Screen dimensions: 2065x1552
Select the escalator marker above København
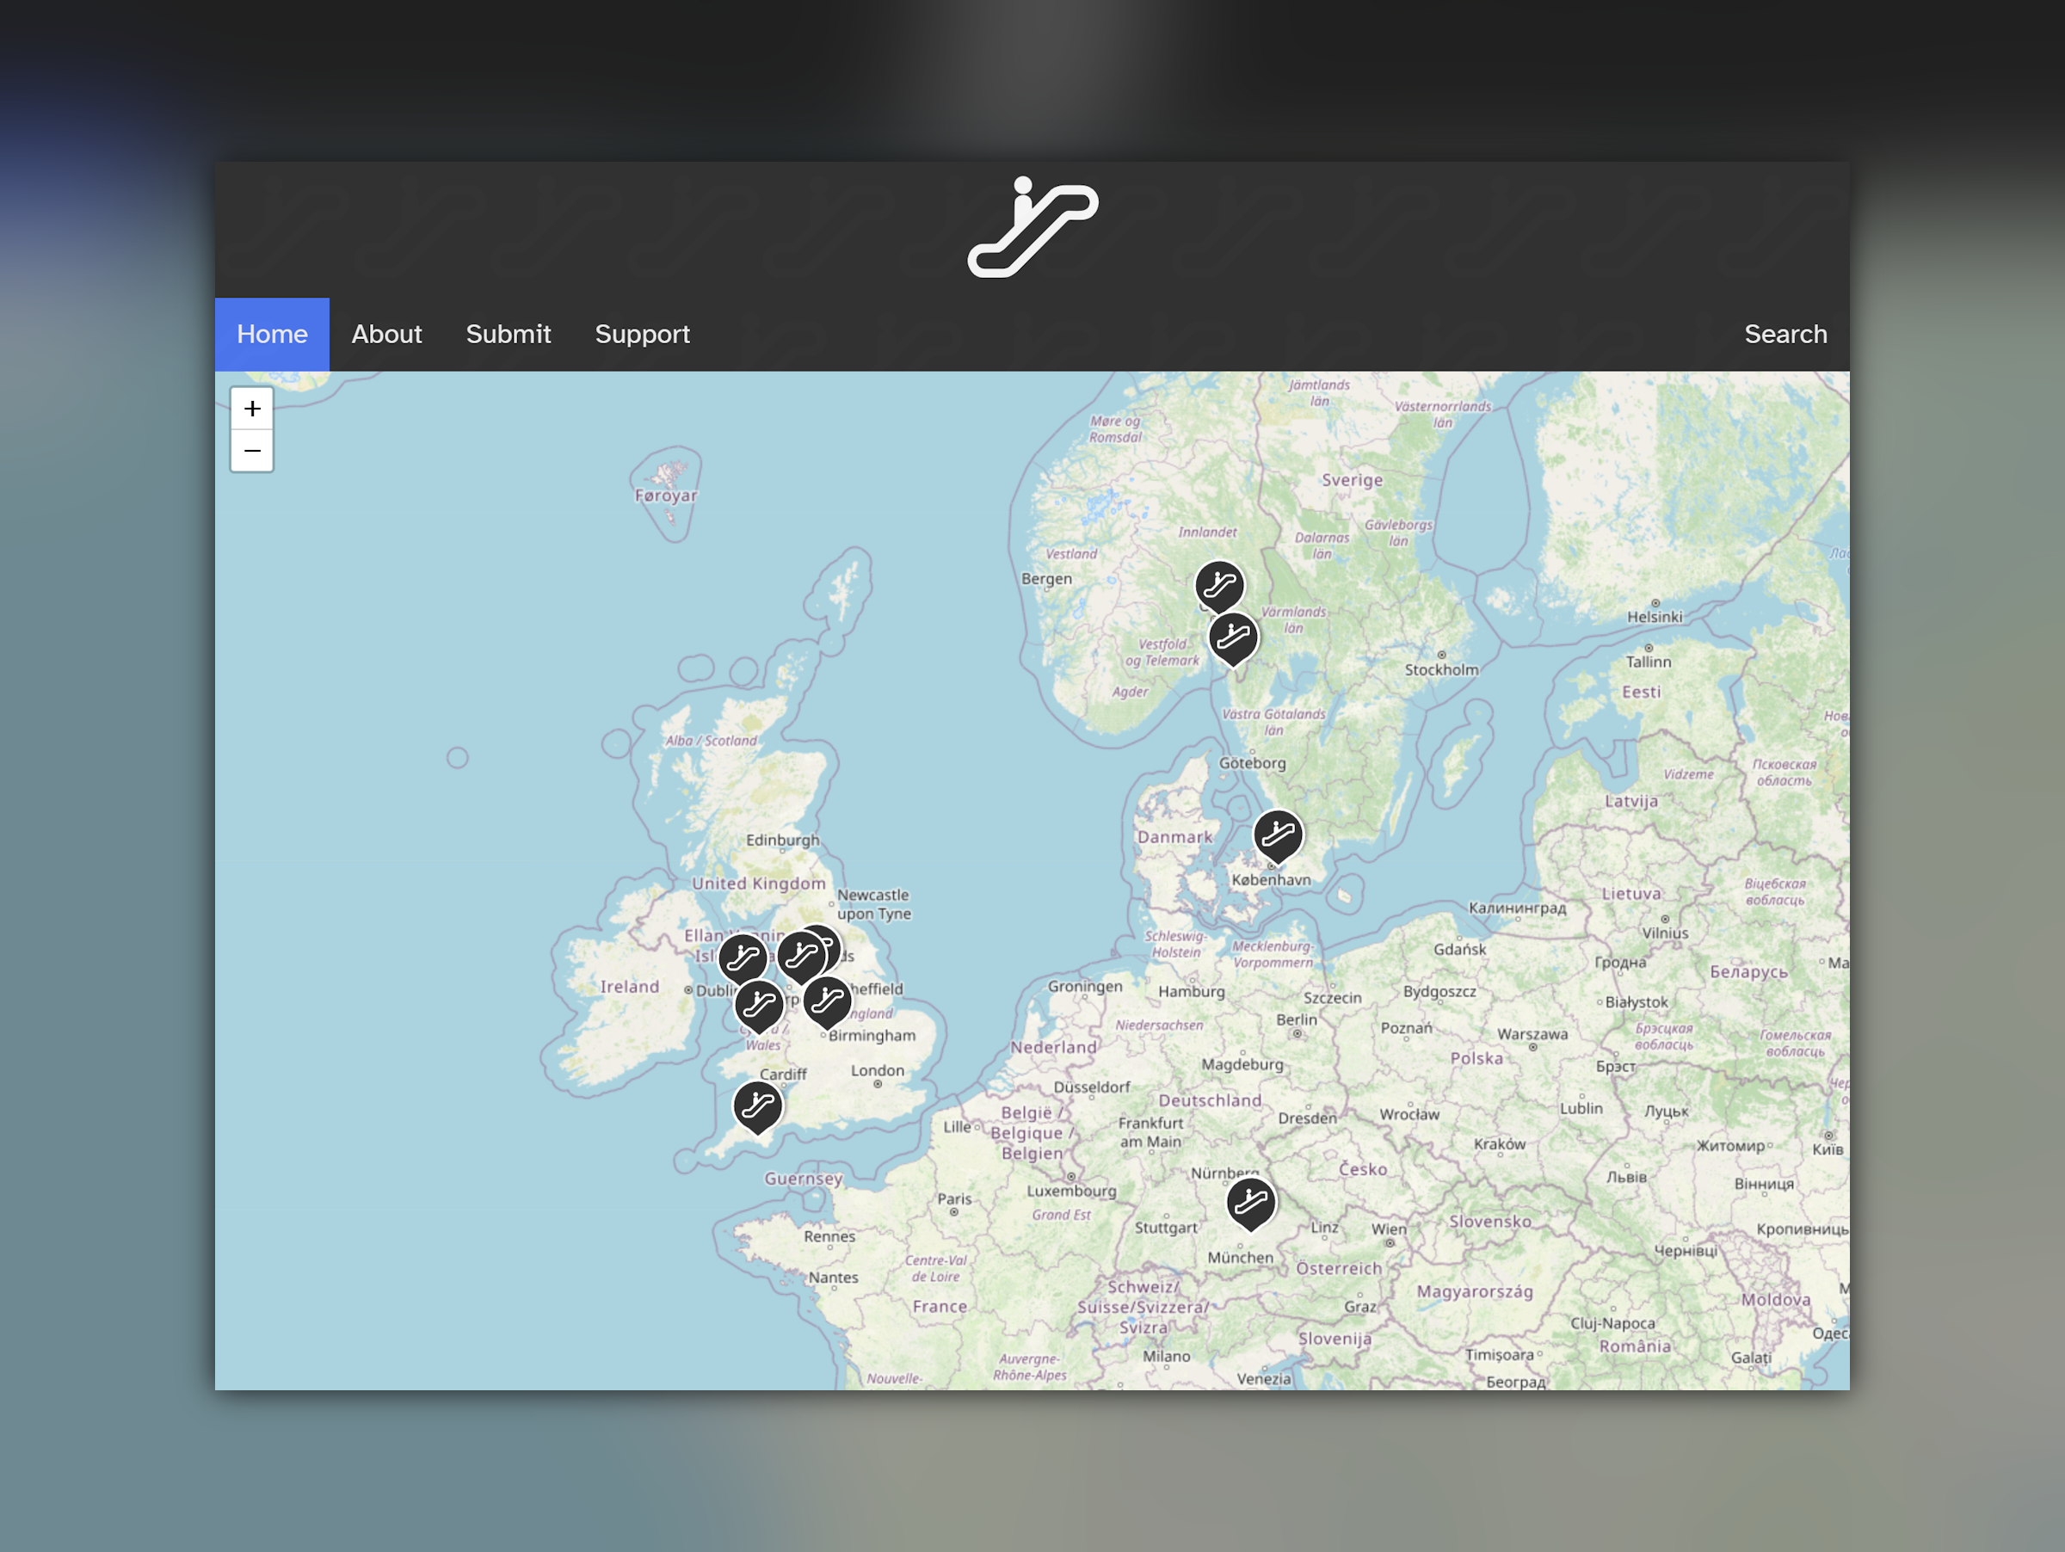point(1278,836)
